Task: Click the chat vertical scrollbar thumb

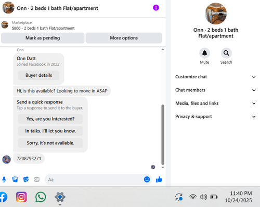Action: (163, 135)
